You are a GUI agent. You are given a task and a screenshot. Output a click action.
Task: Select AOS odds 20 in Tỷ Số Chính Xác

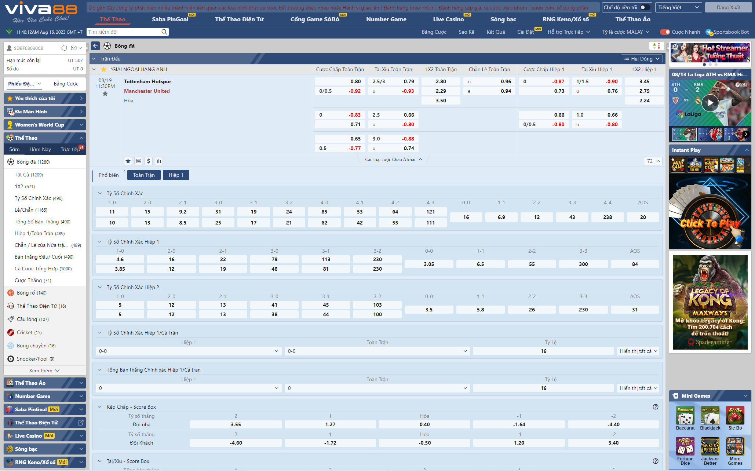click(x=643, y=217)
